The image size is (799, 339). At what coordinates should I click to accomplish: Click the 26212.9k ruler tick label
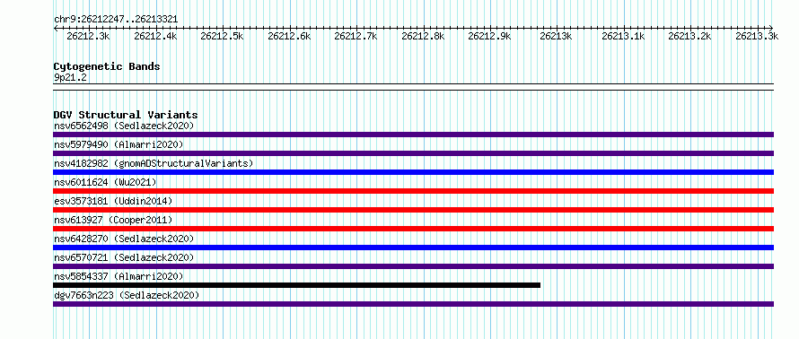tap(489, 36)
